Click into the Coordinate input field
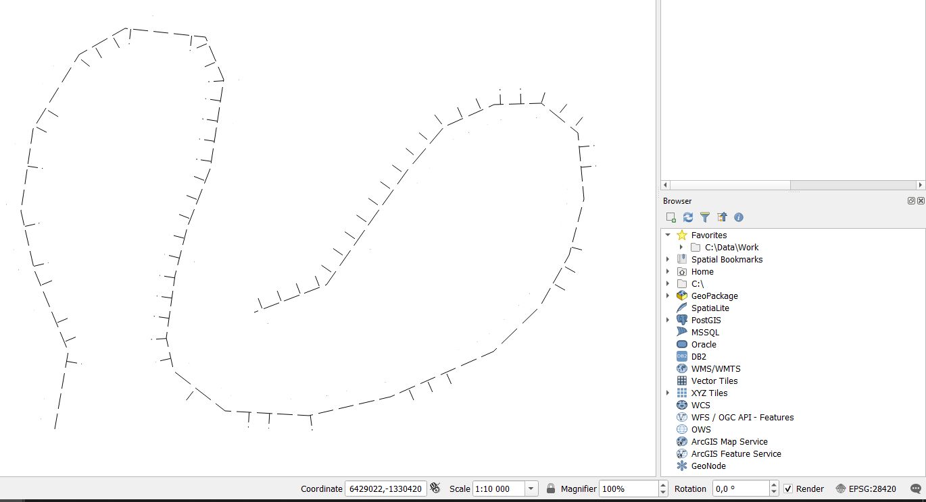The image size is (926, 502). [x=385, y=489]
